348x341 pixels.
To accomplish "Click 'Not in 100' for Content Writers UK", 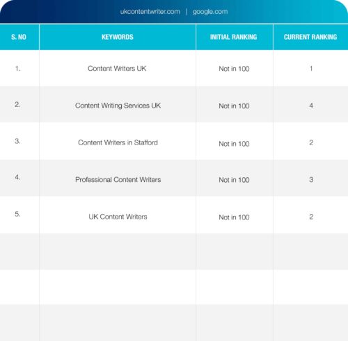I will click(x=234, y=69).
